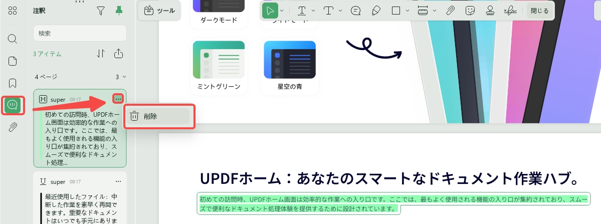Select the text box tool

click(328, 11)
